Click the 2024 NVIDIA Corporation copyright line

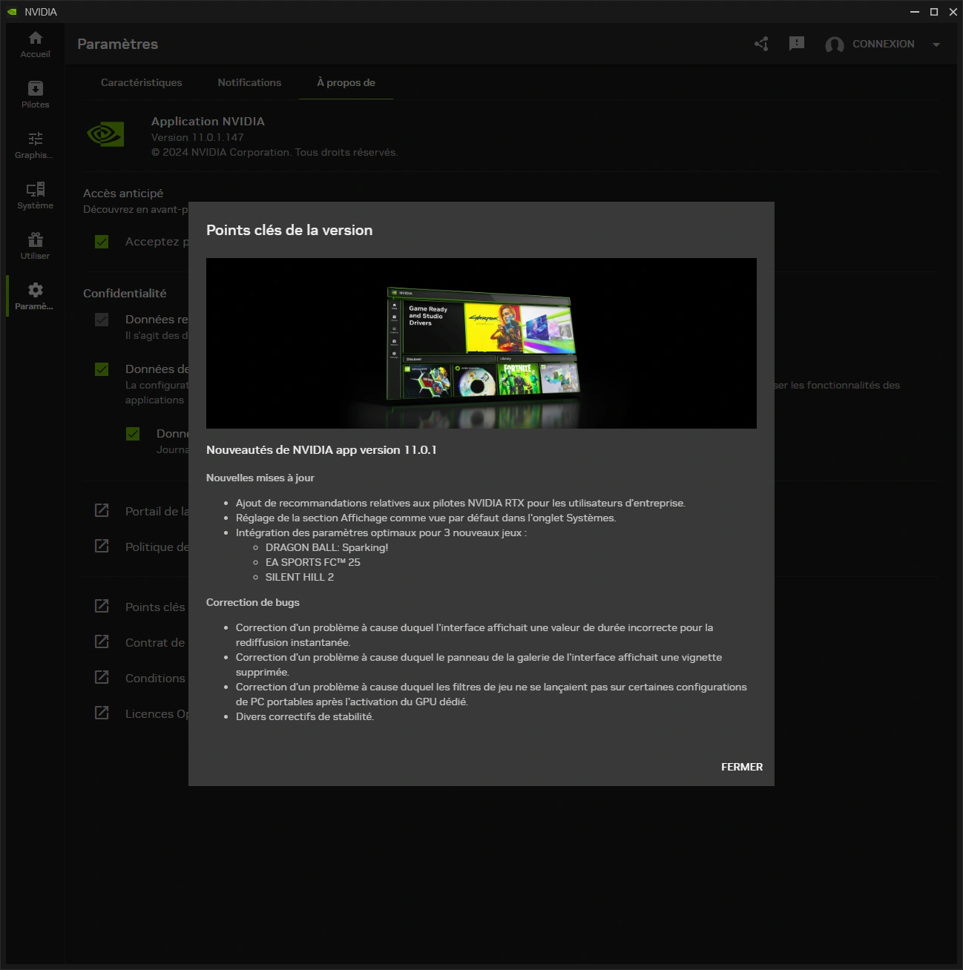[x=275, y=152]
